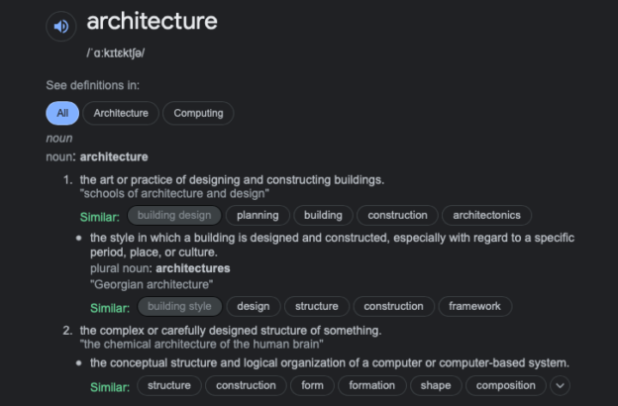
Task: Select the 'formation' synonym chip
Action: (372, 385)
